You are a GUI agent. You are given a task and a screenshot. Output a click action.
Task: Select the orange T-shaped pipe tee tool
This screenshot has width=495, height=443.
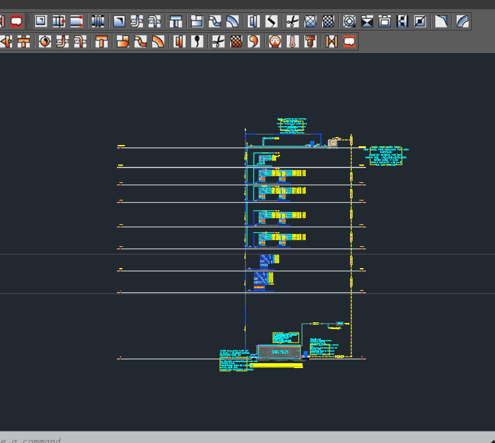[102, 41]
